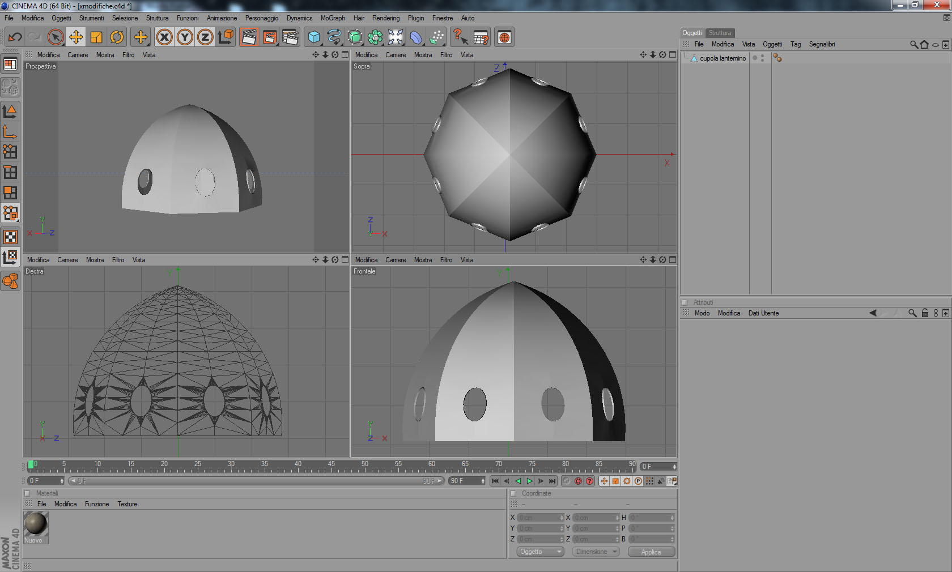Select the Move tool in toolbar

pos(75,37)
